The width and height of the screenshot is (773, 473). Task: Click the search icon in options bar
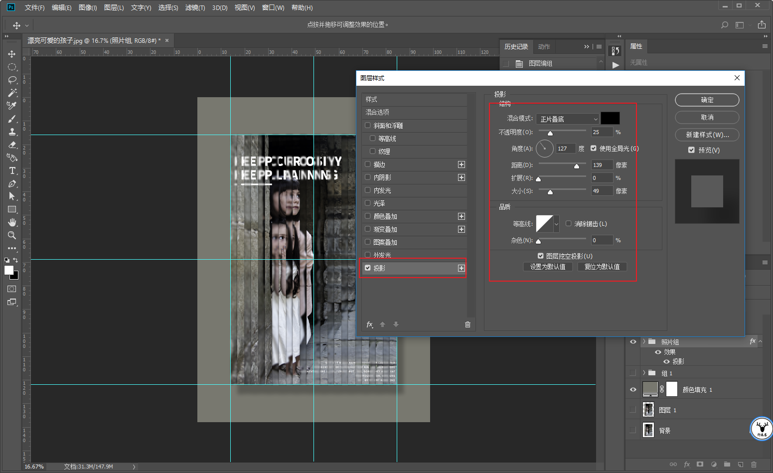(725, 25)
